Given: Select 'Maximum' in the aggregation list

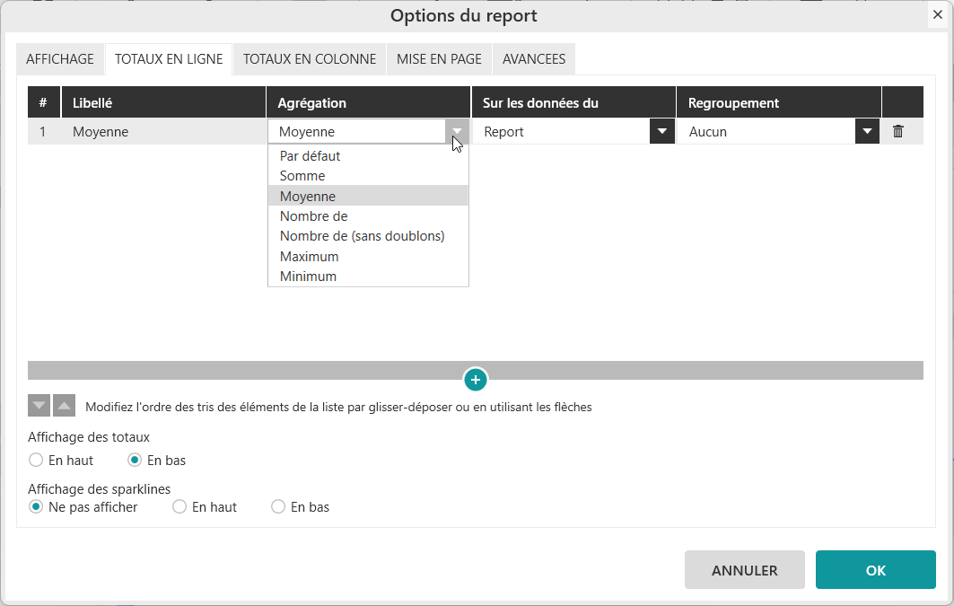Looking at the screenshot, I should 309,257.
